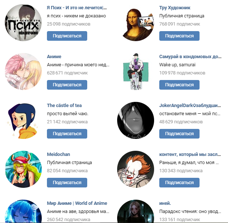Subscribe to the Я Псих group
Viewport: 228px width, 223px height.
[x=67, y=36]
